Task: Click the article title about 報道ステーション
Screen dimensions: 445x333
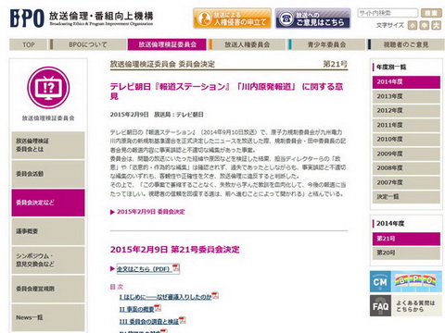Action: click(226, 92)
